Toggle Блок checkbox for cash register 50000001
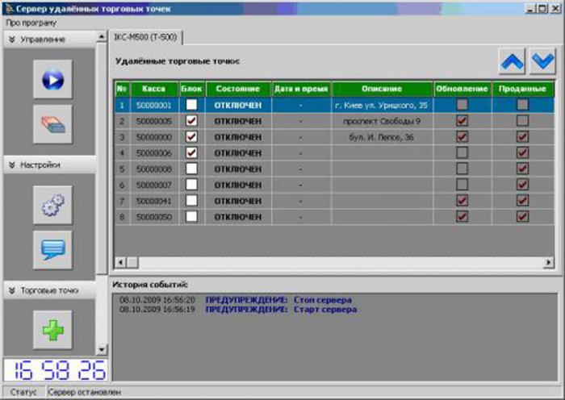This screenshot has height=400, width=565. (x=191, y=105)
